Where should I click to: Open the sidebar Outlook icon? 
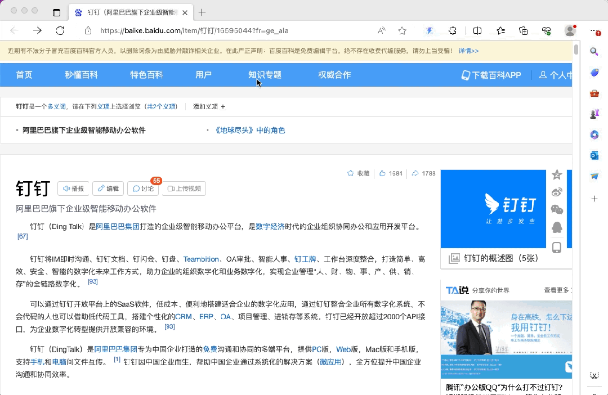click(x=594, y=155)
